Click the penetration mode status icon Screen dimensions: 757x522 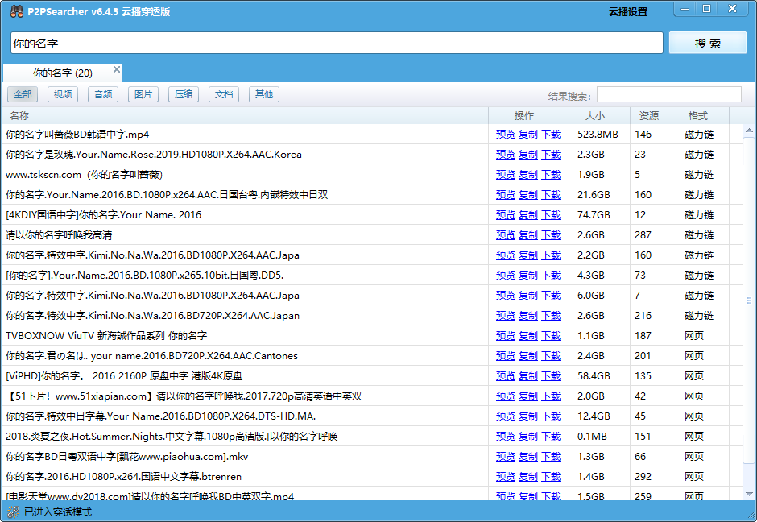coord(13,512)
